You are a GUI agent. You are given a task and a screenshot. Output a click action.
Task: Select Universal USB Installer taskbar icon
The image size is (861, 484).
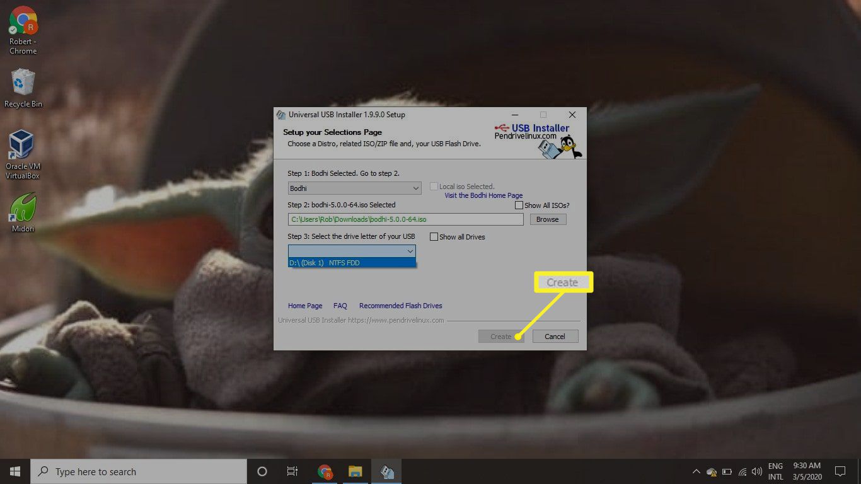(x=386, y=471)
